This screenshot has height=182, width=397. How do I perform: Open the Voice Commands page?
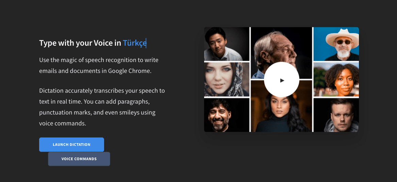pos(79,159)
